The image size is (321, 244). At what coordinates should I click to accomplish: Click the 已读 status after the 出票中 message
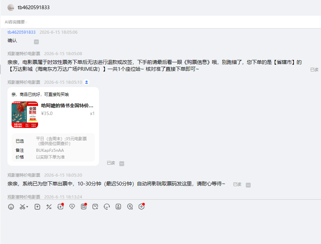coord(237,184)
